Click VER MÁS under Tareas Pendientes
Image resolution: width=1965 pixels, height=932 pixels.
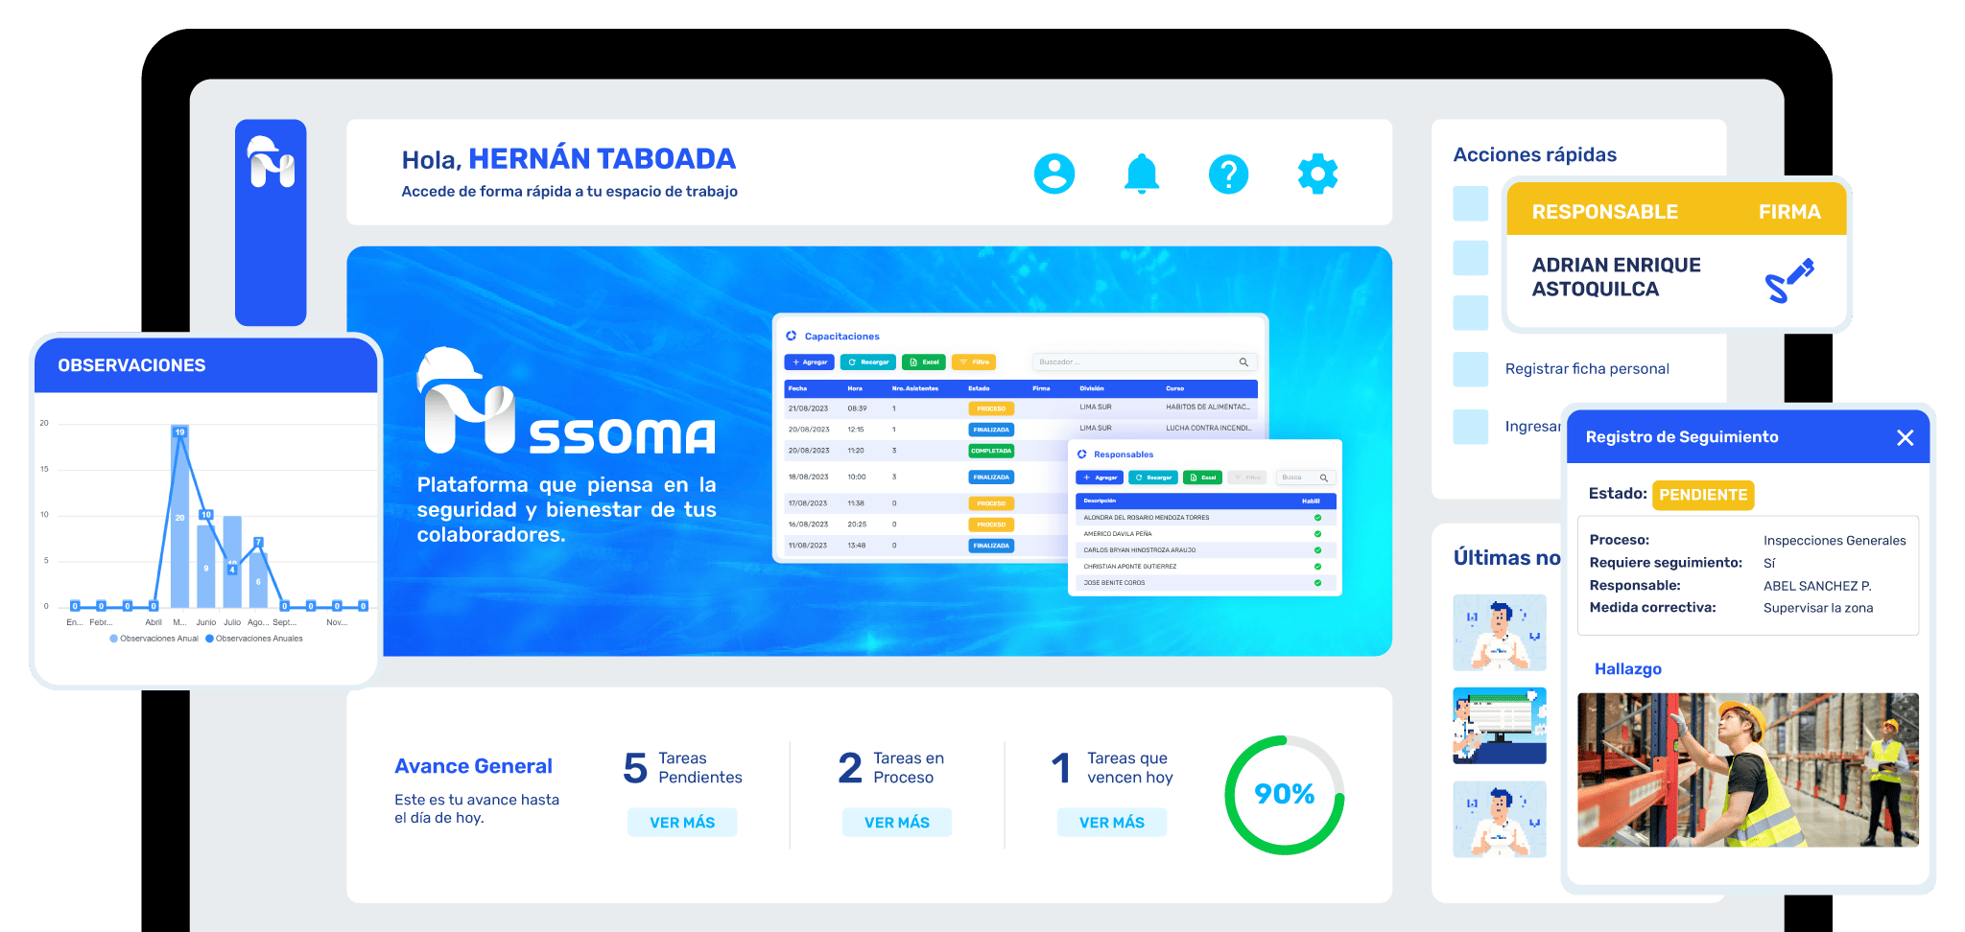tap(682, 823)
